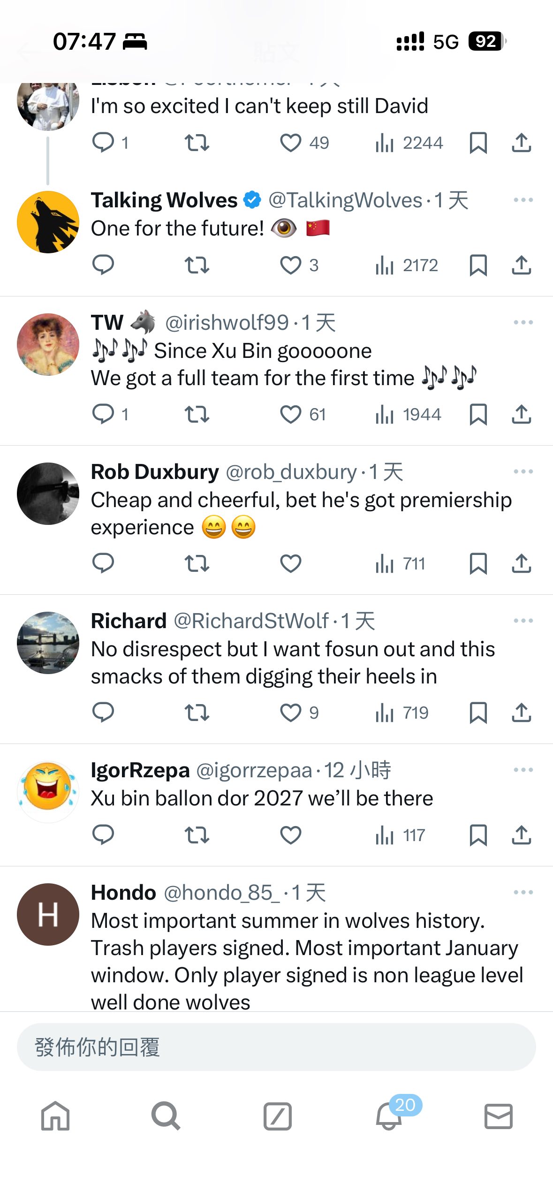
Task: Open more options for Talking Wolves tweet
Action: [523, 200]
